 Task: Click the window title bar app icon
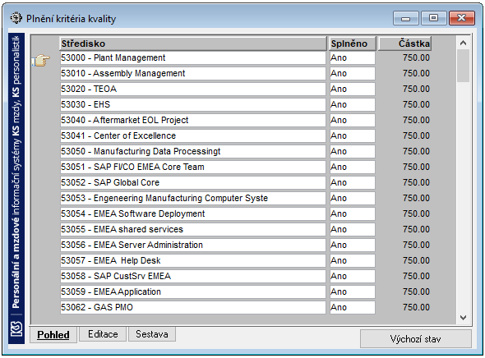[16, 18]
